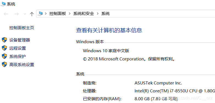Image resolution: width=215 pixels, height=103 pixels.
Task: Click the back navigation arrow
Action: point(6,14)
